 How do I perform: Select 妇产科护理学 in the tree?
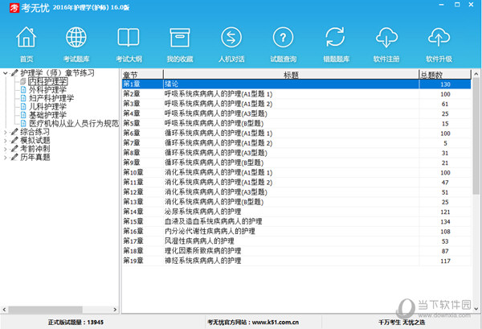pyautogui.click(x=51, y=98)
